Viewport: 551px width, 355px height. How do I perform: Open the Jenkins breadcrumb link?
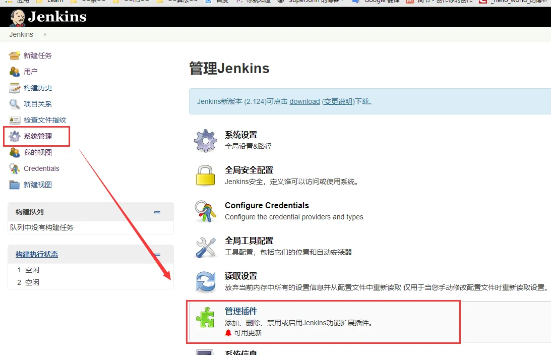(21, 34)
